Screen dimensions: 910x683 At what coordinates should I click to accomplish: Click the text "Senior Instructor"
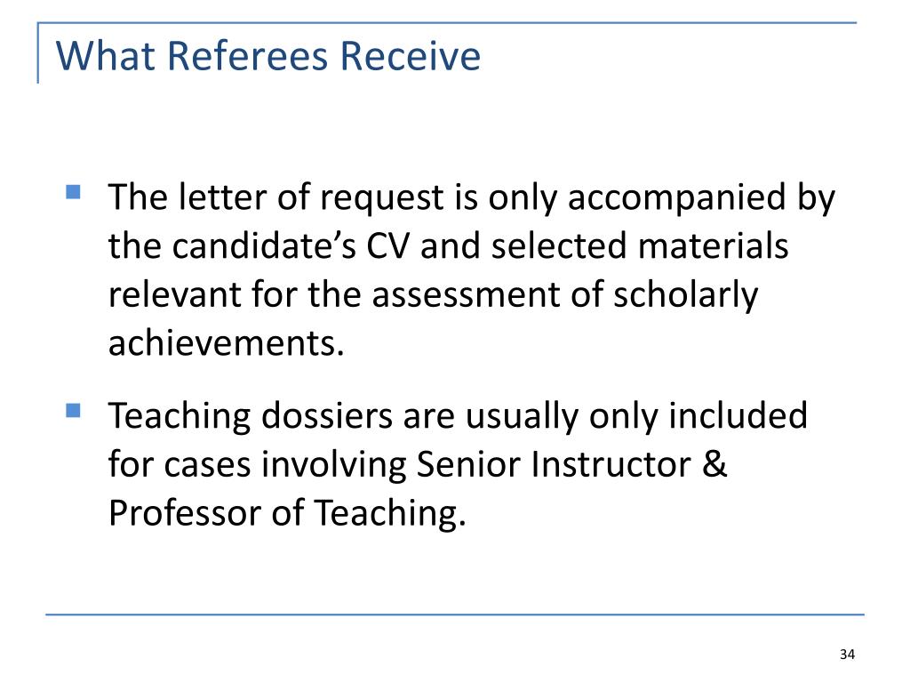tap(554, 465)
